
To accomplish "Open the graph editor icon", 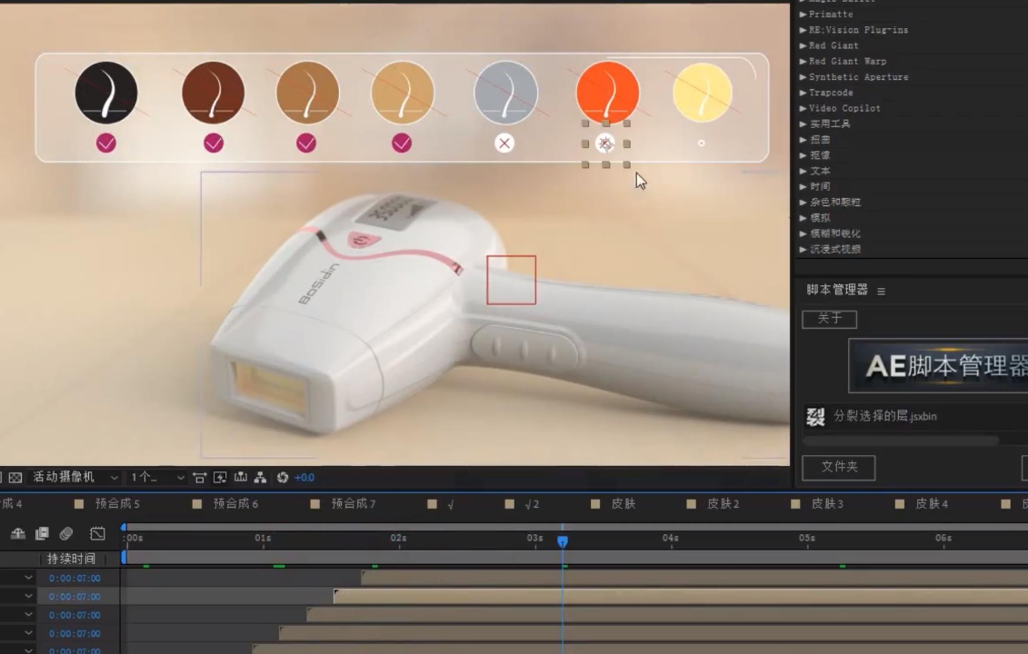I will (x=97, y=533).
